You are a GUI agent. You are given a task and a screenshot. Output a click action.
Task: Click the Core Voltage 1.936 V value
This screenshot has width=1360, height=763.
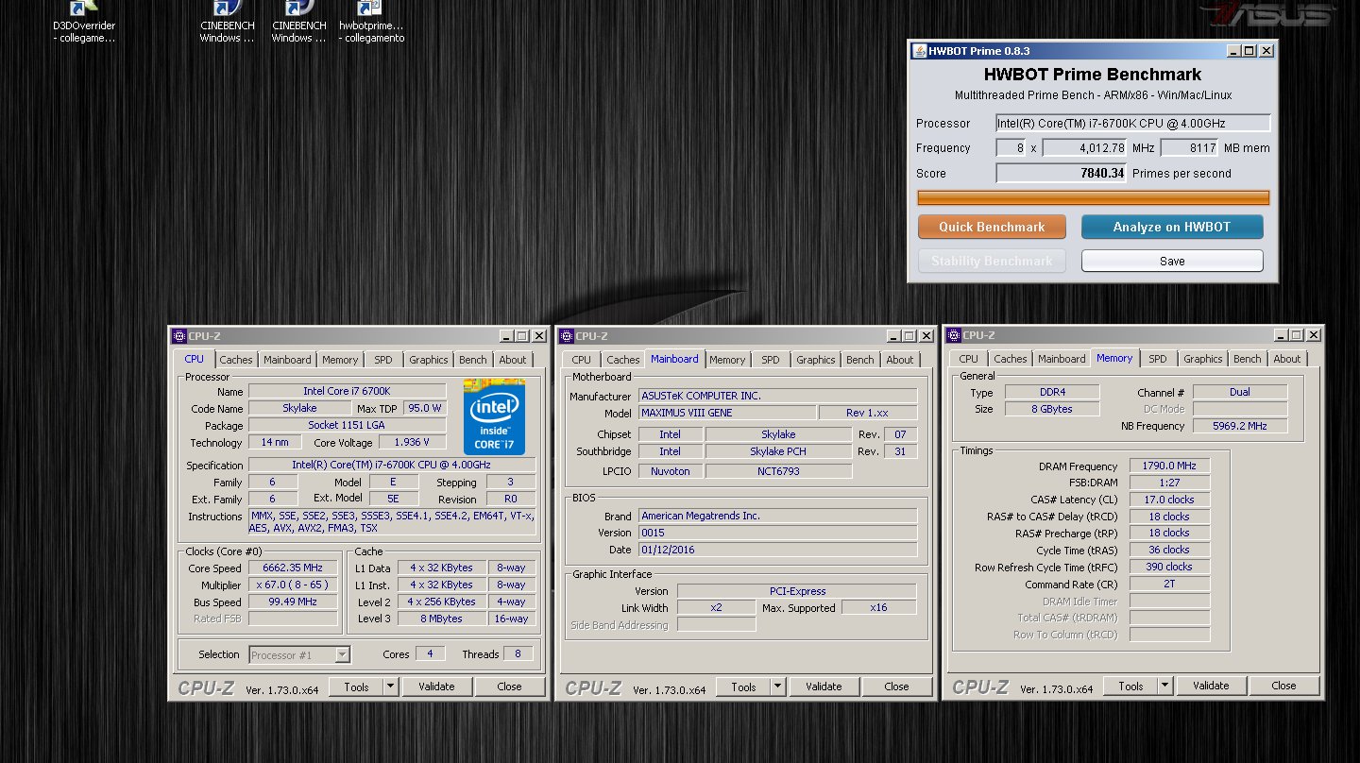[x=413, y=442]
